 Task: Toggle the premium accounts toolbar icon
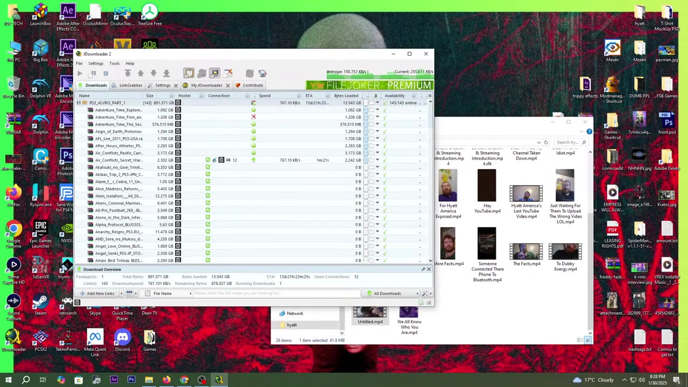[x=214, y=73]
